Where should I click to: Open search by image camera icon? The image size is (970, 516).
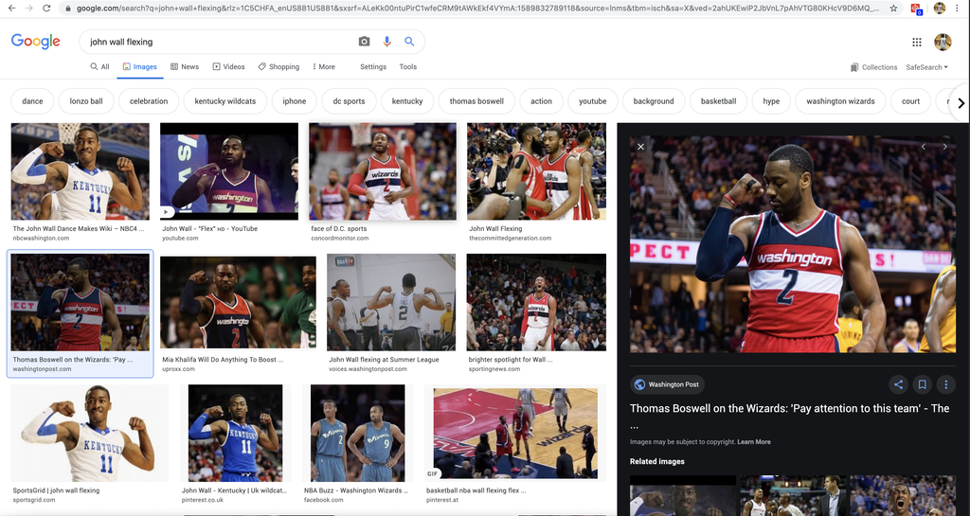364,42
